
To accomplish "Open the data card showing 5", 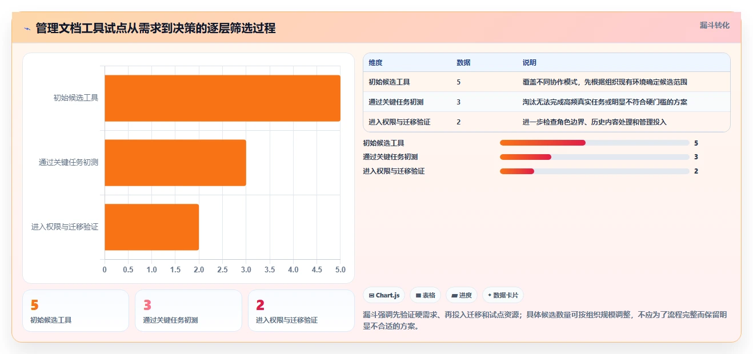I will click(x=75, y=311).
